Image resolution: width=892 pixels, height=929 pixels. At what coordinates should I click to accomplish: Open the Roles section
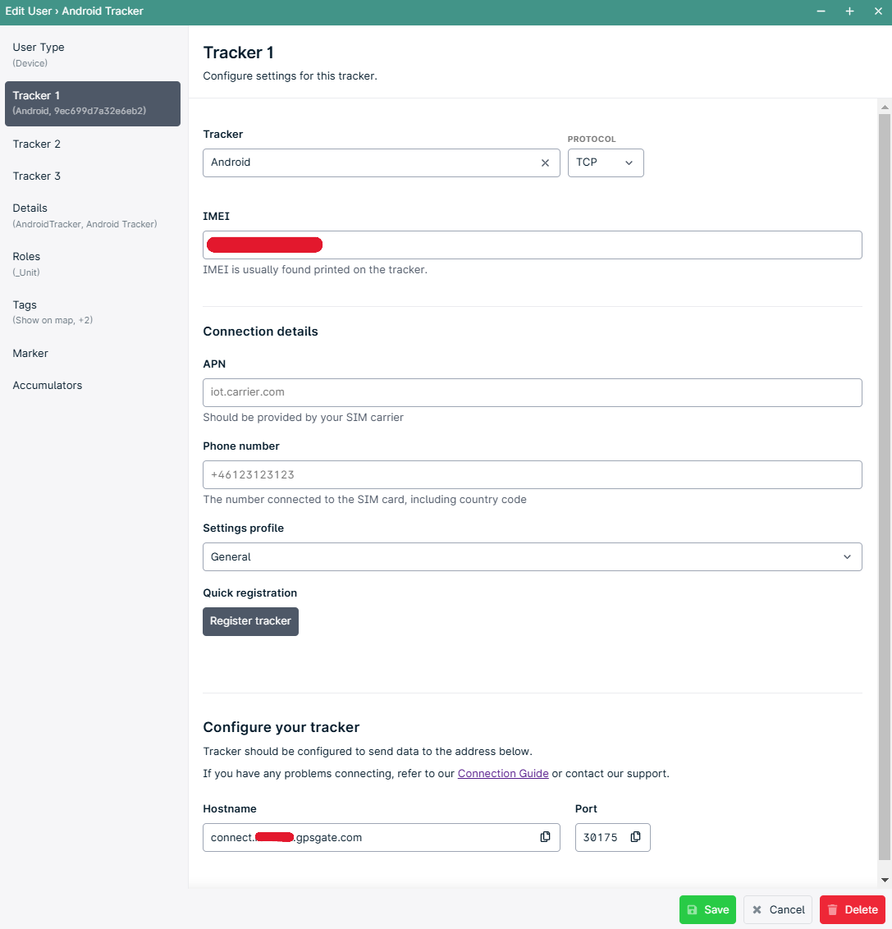[x=93, y=264]
